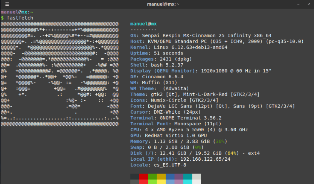Viewport: 314px width, 184px height.
Task: Click the Icons value Numix-Circle
Action: coord(170,100)
